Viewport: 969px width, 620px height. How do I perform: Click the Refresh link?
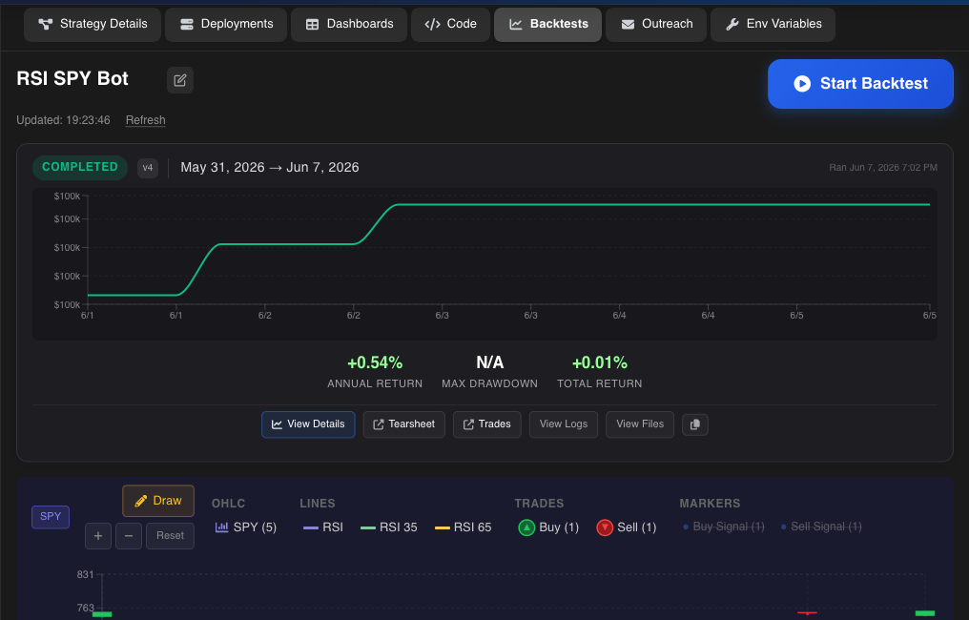tap(145, 120)
